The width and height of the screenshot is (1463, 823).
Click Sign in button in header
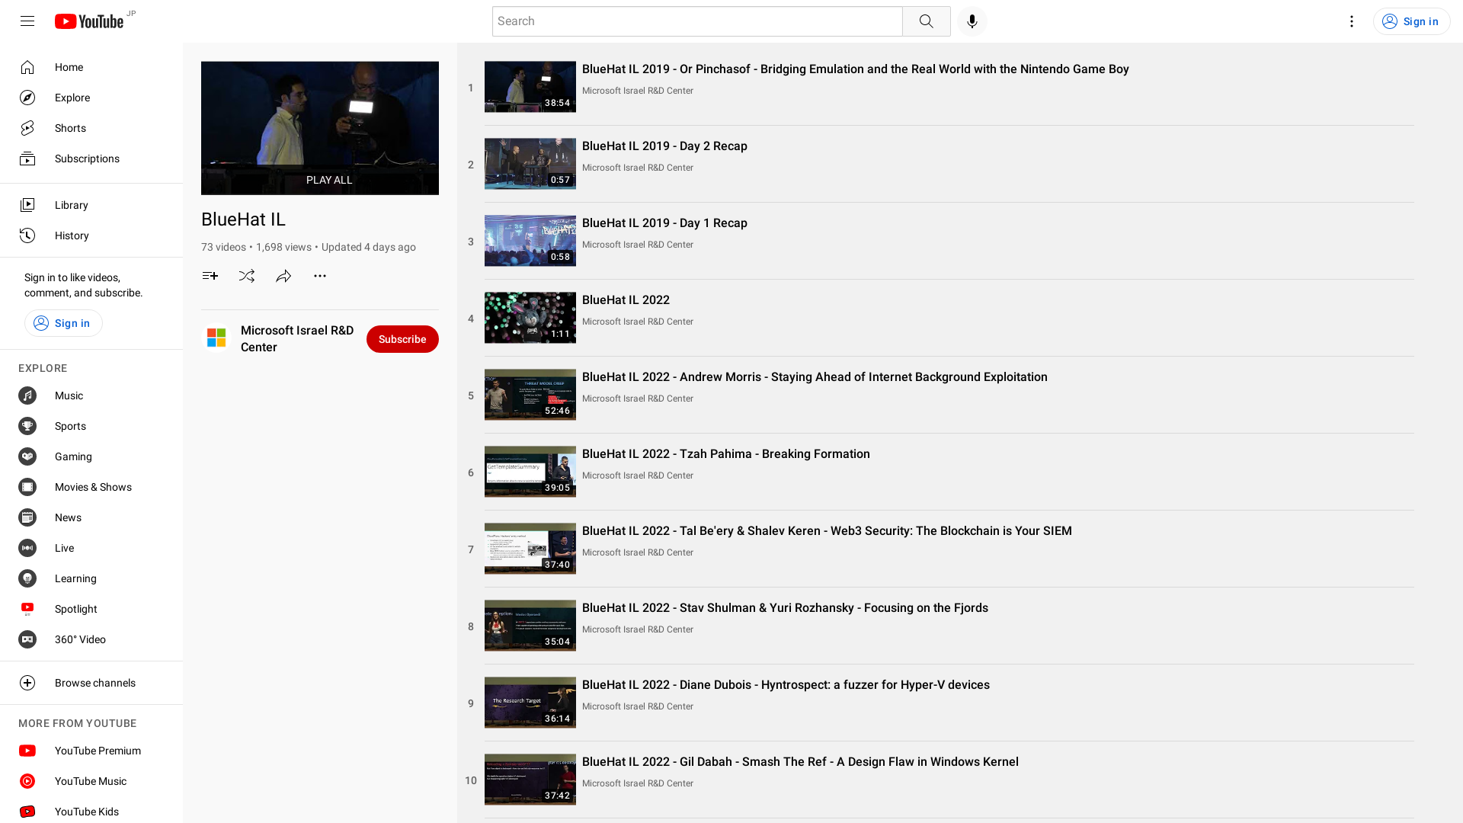pyautogui.click(x=1411, y=21)
